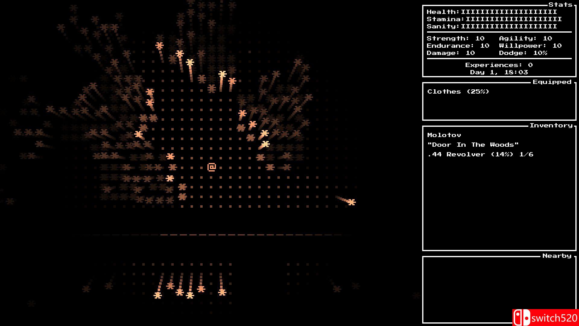Click the Day 1, 18:03 clock
Screen dimensions: 579x326
pyautogui.click(x=499, y=72)
